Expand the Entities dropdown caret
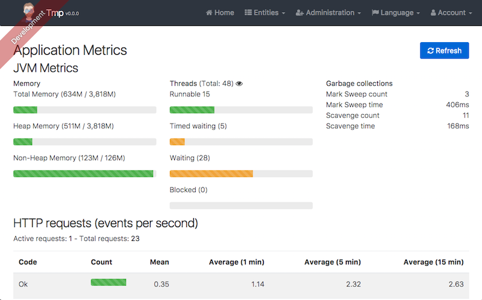The height and width of the screenshot is (300, 482). click(283, 13)
